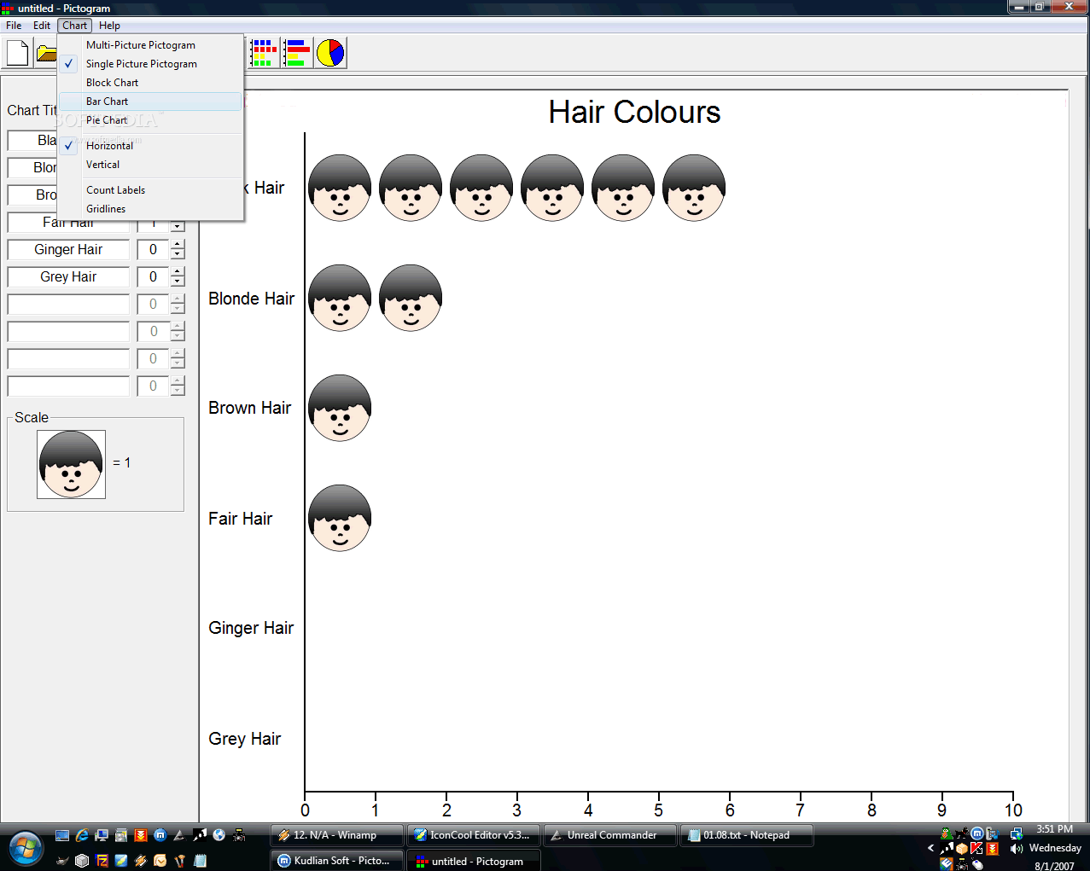Click the scale picture face thumbnail
The image size is (1090, 871).
[x=71, y=464]
